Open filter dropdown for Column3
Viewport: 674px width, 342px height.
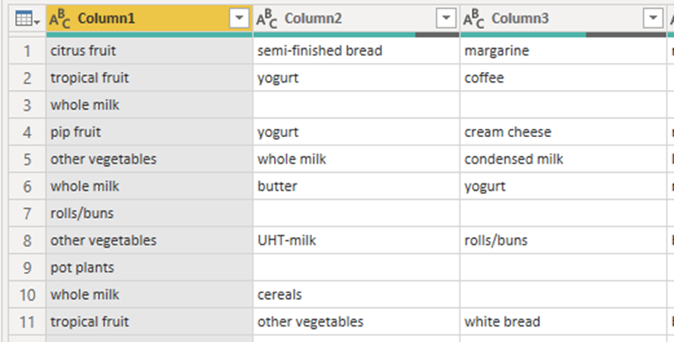pyautogui.click(x=654, y=17)
